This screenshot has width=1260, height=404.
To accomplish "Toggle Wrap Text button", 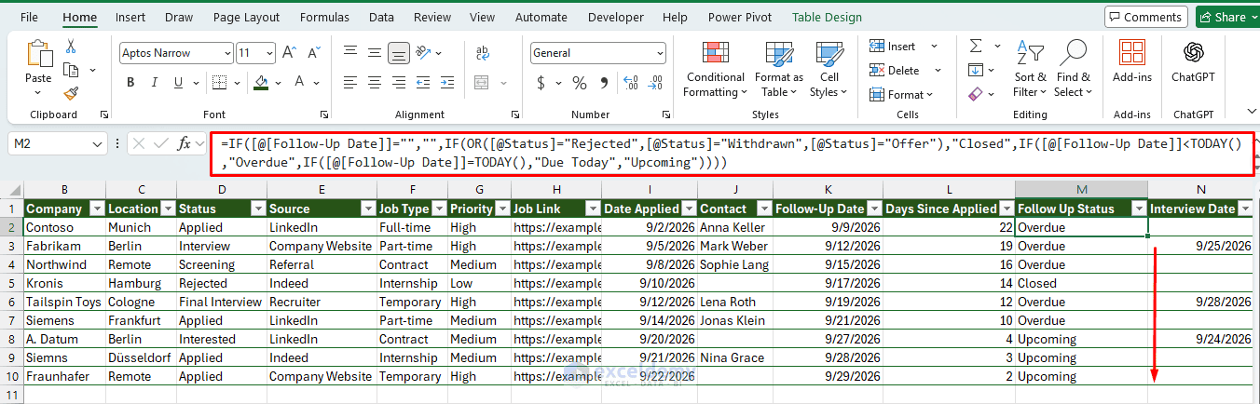I will (483, 53).
